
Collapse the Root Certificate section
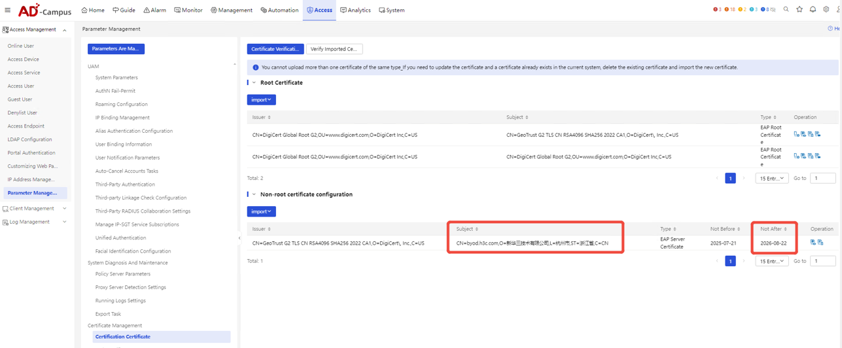coord(254,83)
